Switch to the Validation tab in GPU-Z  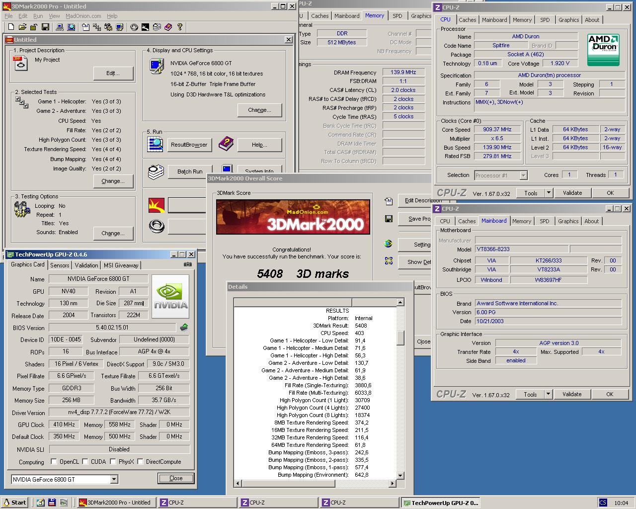[x=86, y=265]
